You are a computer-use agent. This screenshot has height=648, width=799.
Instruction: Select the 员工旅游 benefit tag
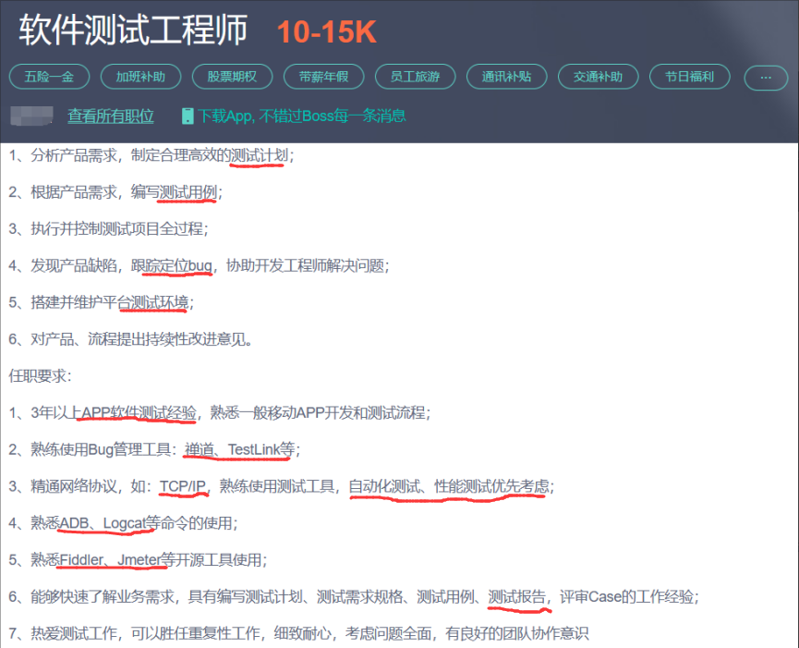click(x=415, y=78)
